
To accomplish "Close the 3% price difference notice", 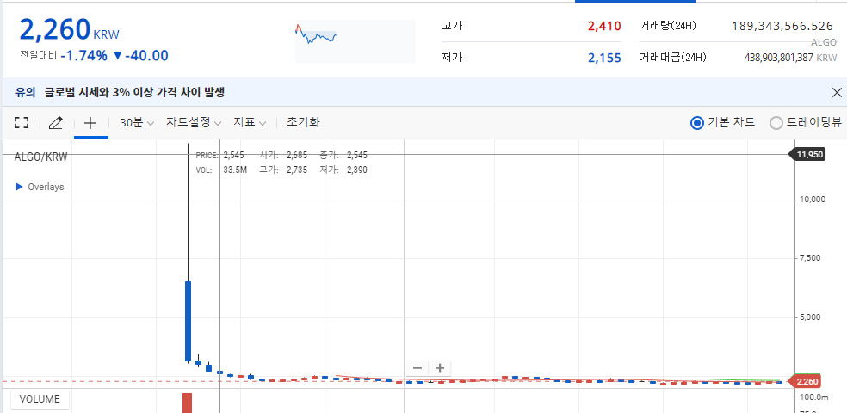I will (837, 92).
